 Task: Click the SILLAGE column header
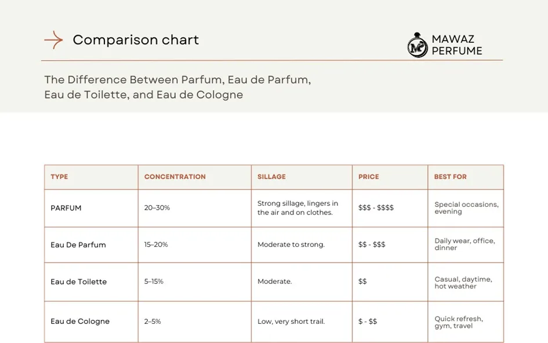pyautogui.click(x=271, y=177)
